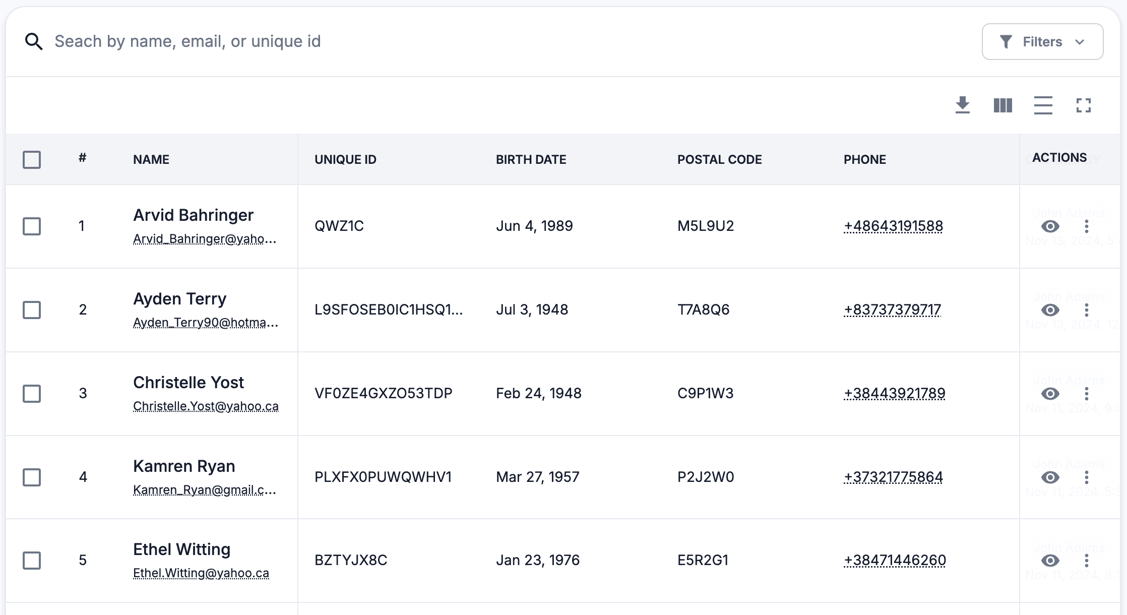1127x615 pixels.
Task: Expand the Filters dropdown
Action: click(1042, 42)
